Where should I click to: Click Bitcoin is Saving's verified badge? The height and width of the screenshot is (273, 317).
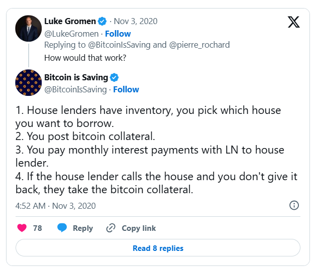115,77
